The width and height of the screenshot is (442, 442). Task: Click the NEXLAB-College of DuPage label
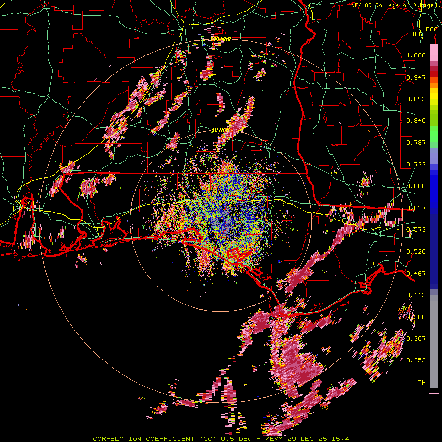click(392, 5)
